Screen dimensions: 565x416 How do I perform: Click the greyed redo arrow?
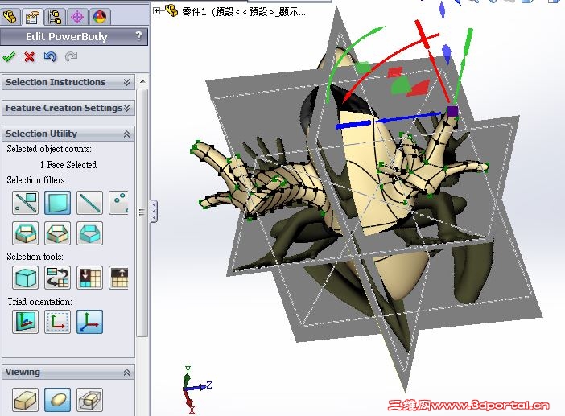71,56
